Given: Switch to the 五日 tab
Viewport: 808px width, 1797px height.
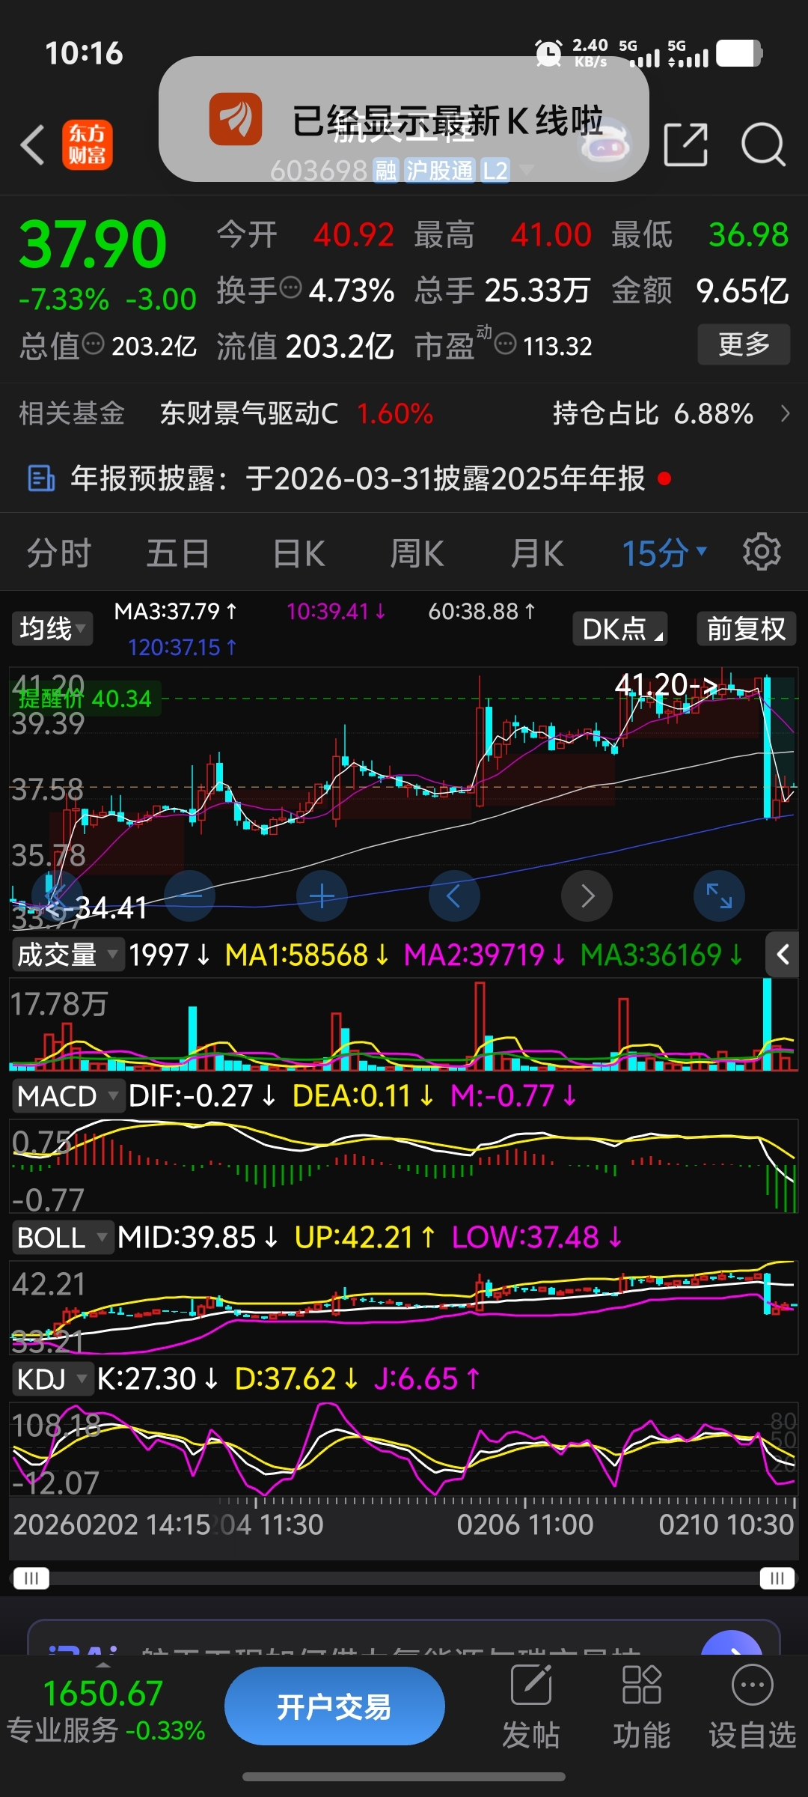Looking at the screenshot, I should [177, 554].
